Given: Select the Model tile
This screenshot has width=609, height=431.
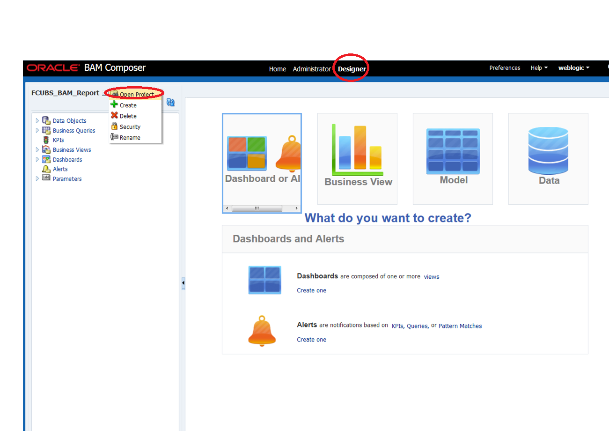Looking at the screenshot, I should 453,159.
